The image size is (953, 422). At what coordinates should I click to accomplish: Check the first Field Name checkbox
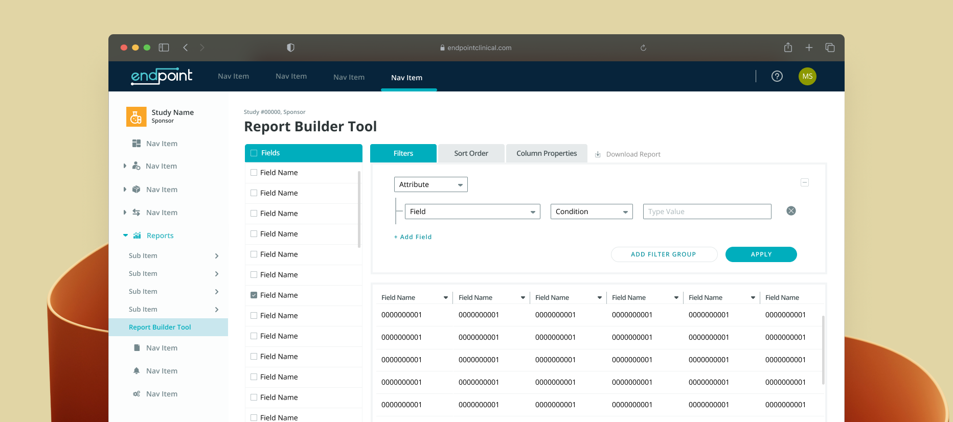point(254,173)
